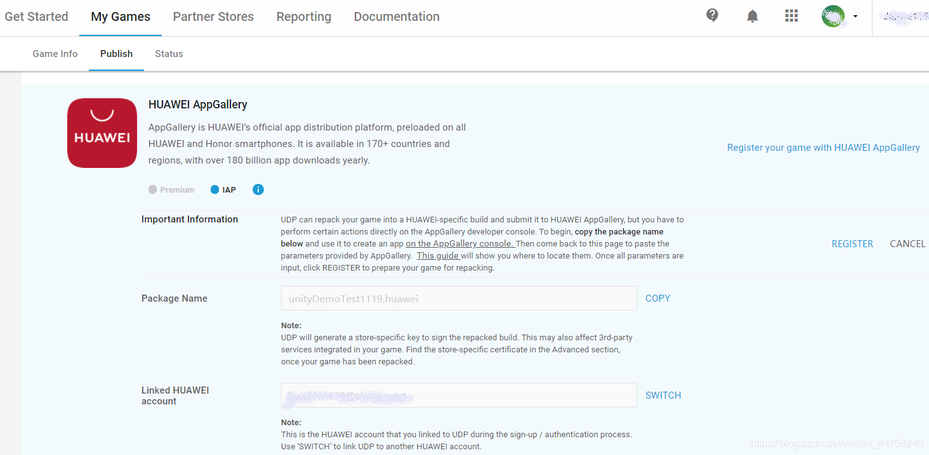The height and width of the screenshot is (455, 929).
Task: Copy the package name with COPY
Action: coord(657,298)
